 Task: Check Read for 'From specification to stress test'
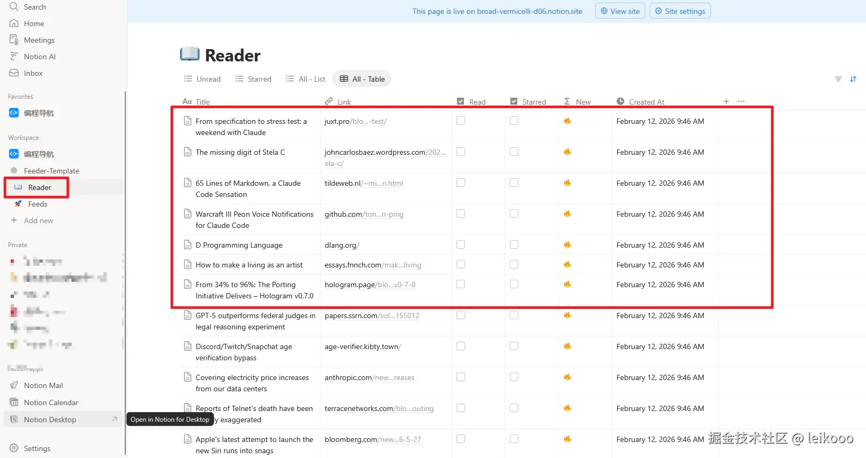click(461, 121)
